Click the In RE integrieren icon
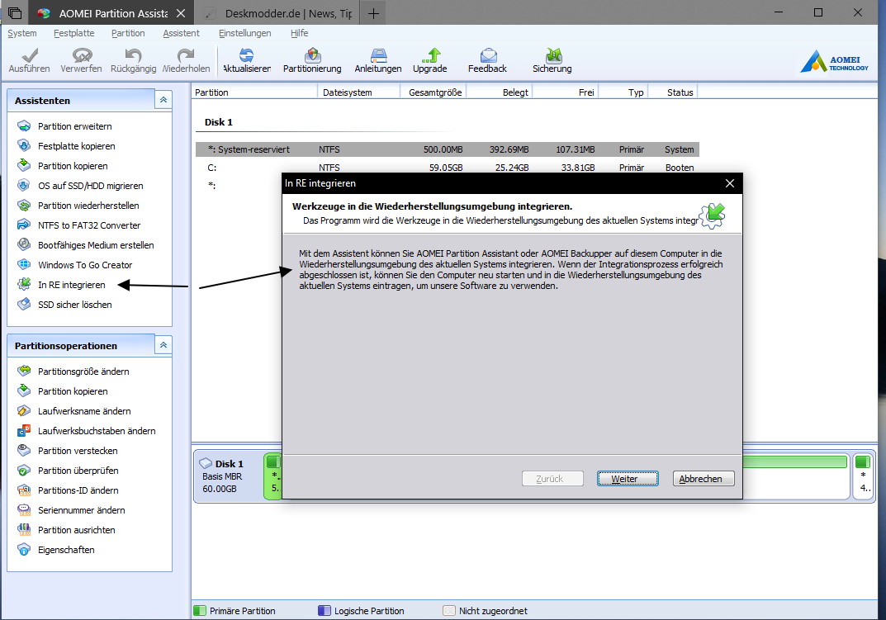This screenshot has width=886, height=620. [x=24, y=284]
